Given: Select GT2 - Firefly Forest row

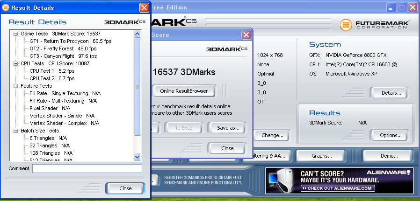Looking at the screenshot, I should click(63, 49).
